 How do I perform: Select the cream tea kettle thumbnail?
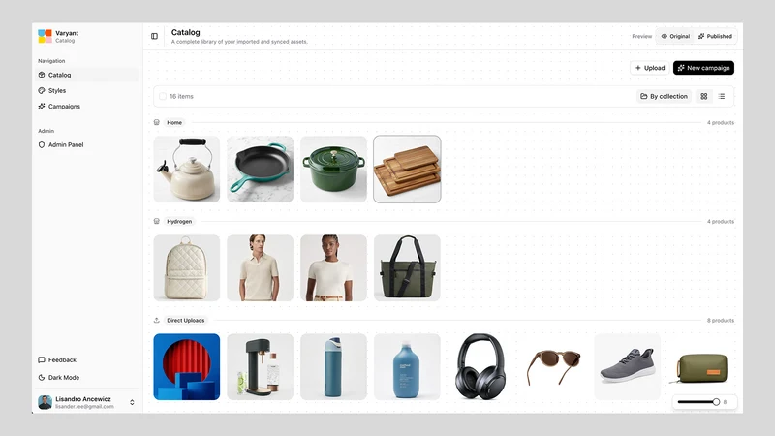pyautogui.click(x=187, y=169)
